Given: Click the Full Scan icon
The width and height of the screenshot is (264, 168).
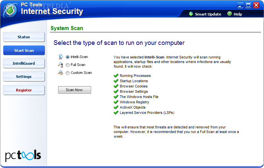Looking at the screenshot, I should (x=60, y=65).
